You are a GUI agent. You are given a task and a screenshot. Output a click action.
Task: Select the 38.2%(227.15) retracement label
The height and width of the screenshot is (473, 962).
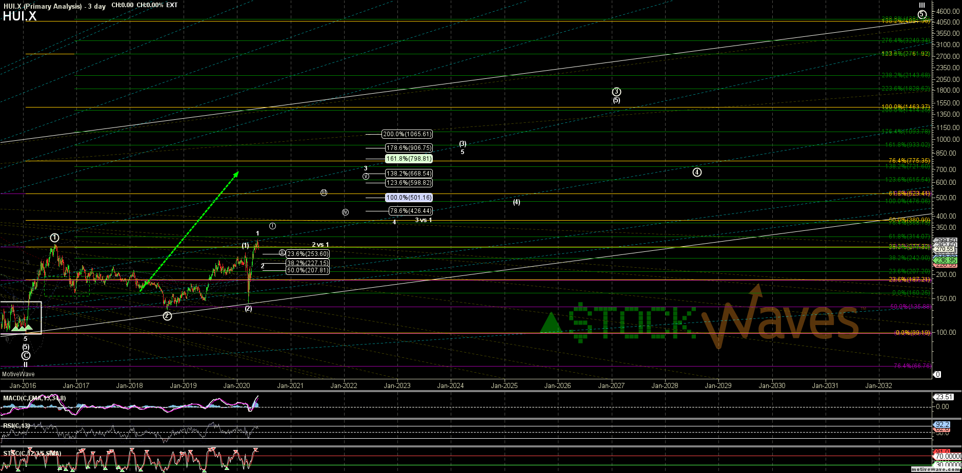307,263
